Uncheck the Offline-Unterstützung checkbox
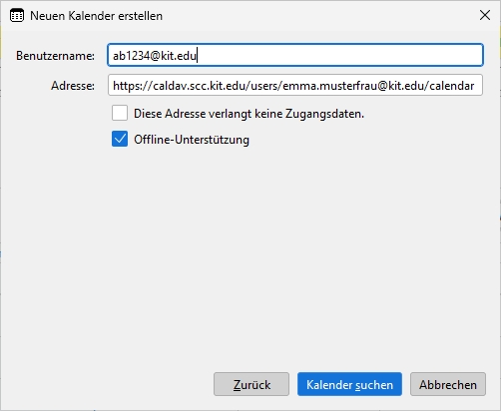This screenshot has width=501, height=411. (x=120, y=139)
